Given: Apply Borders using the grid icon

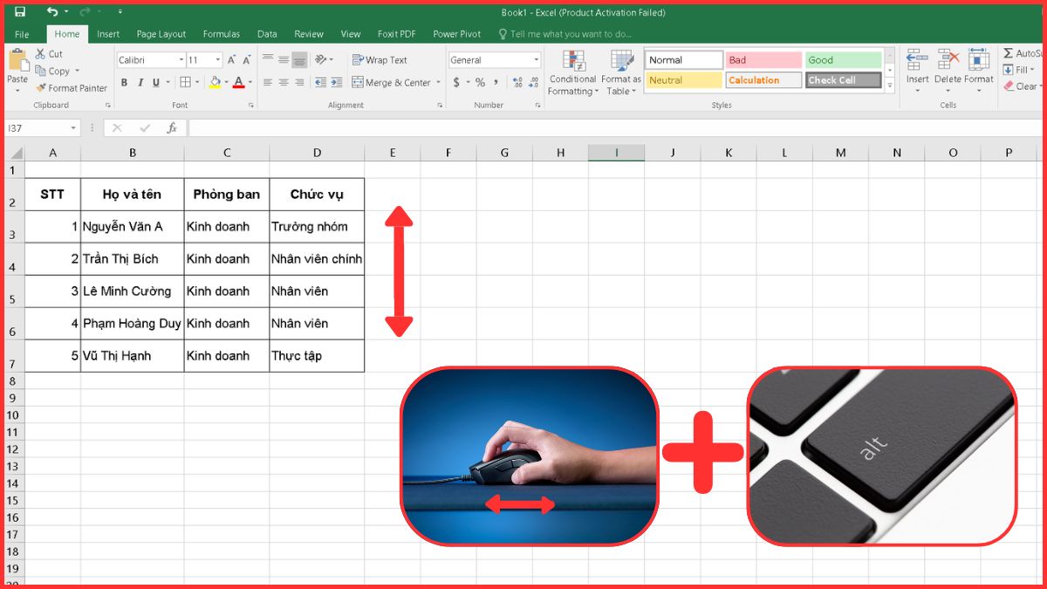Looking at the screenshot, I should point(185,83).
